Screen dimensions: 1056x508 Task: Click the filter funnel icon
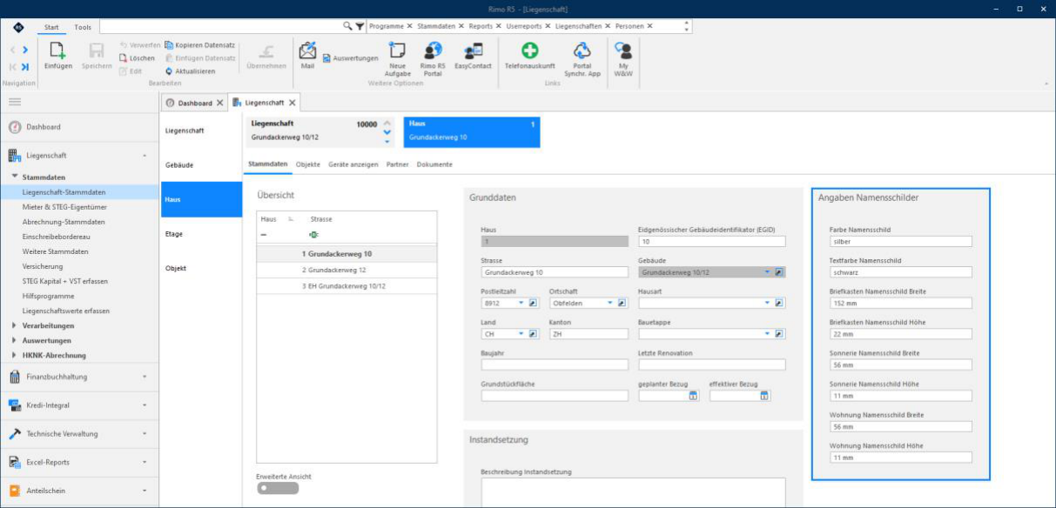360,26
